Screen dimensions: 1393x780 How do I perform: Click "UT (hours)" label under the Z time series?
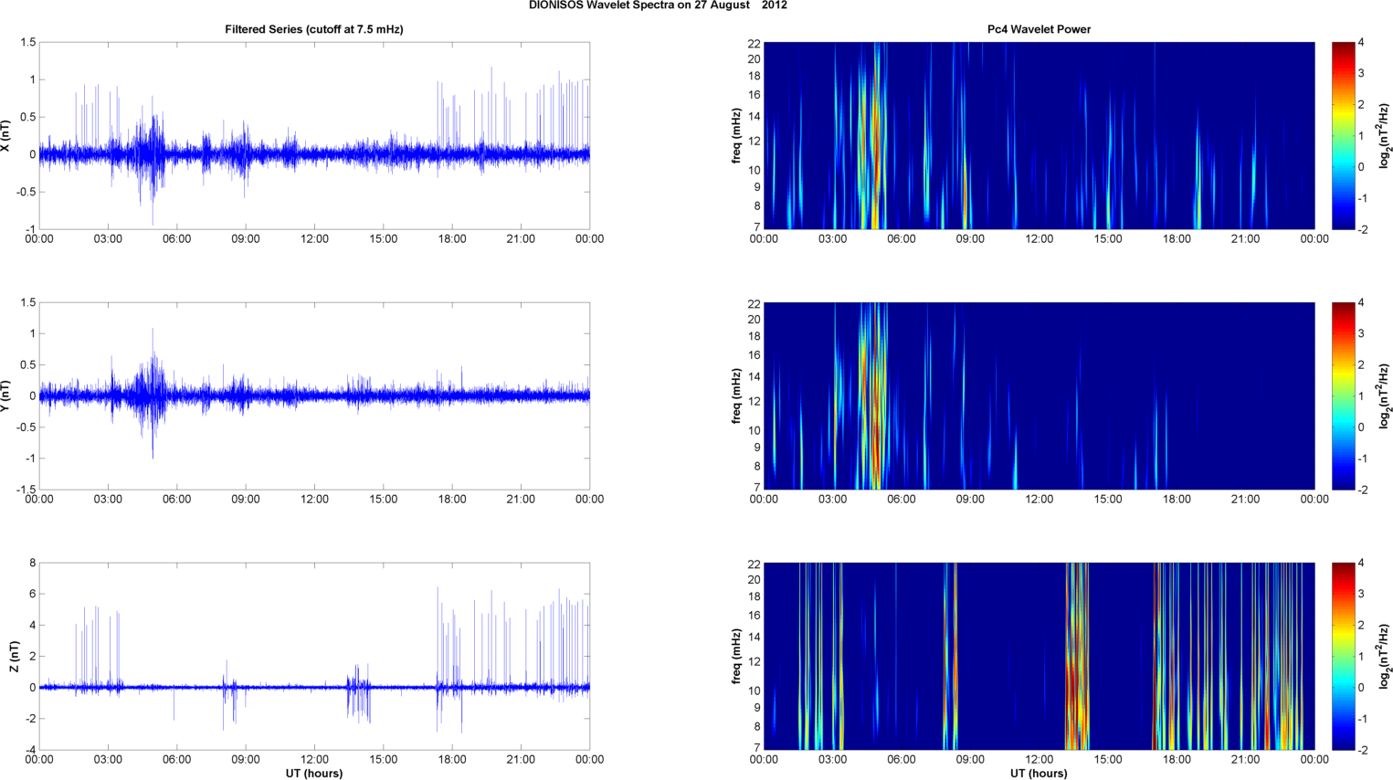[314, 773]
